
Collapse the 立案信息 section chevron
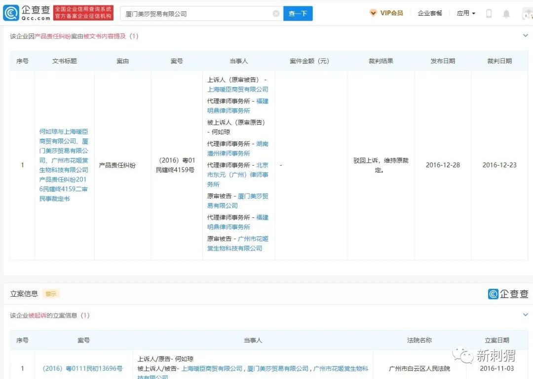[525, 315]
